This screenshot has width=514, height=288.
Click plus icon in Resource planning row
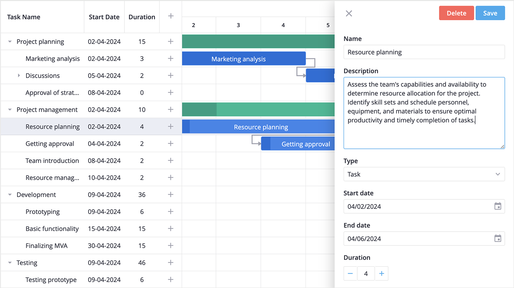point(170,126)
